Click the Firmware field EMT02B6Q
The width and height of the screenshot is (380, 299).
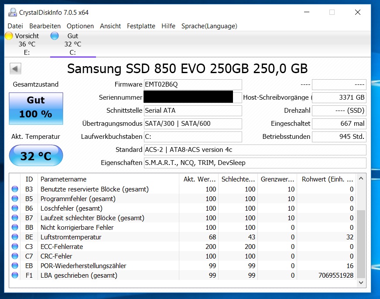point(193,84)
